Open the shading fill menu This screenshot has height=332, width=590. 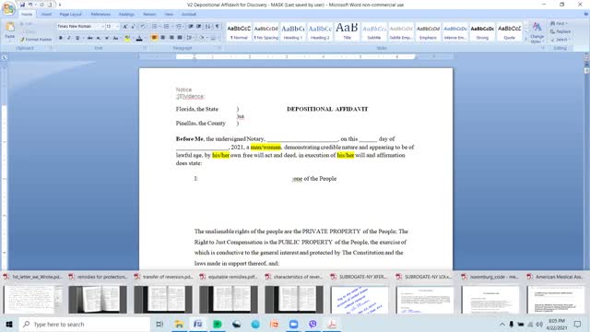click(x=203, y=38)
